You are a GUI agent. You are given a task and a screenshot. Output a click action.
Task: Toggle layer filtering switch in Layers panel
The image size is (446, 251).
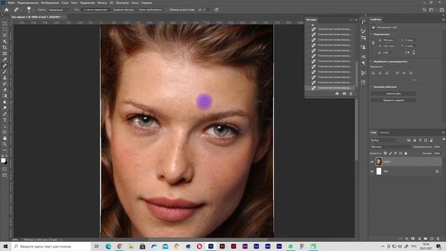pos(443,139)
